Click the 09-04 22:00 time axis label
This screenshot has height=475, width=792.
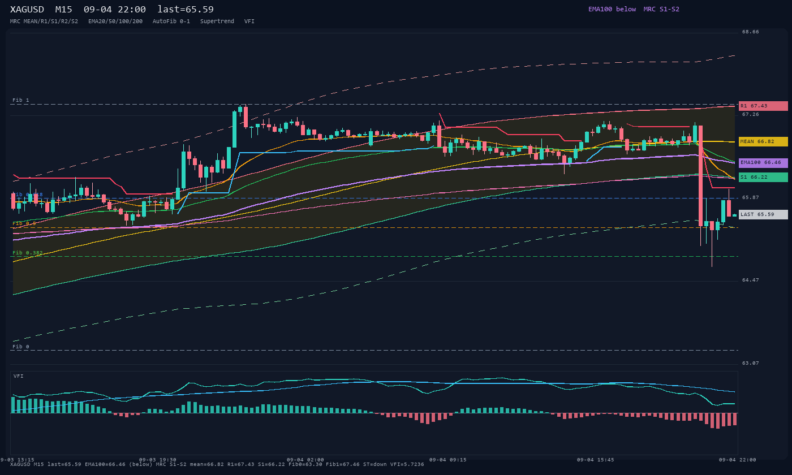point(738,460)
